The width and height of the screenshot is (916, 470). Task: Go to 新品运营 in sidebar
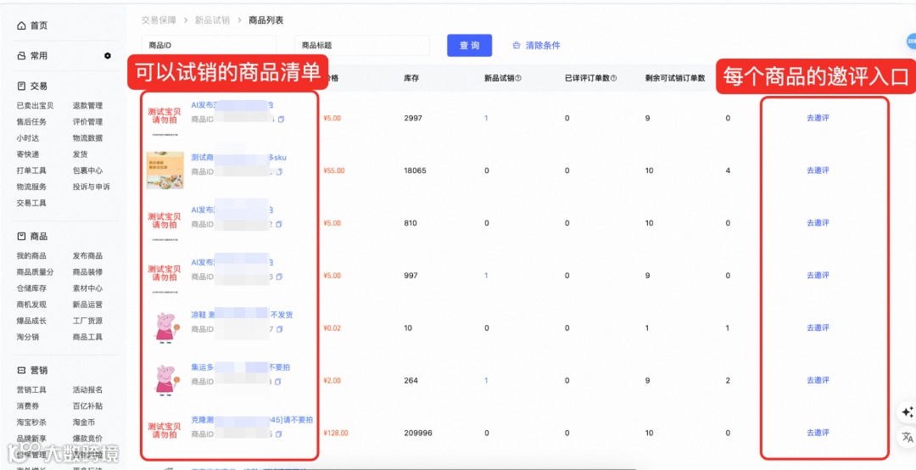pyautogui.click(x=87, y=305)
